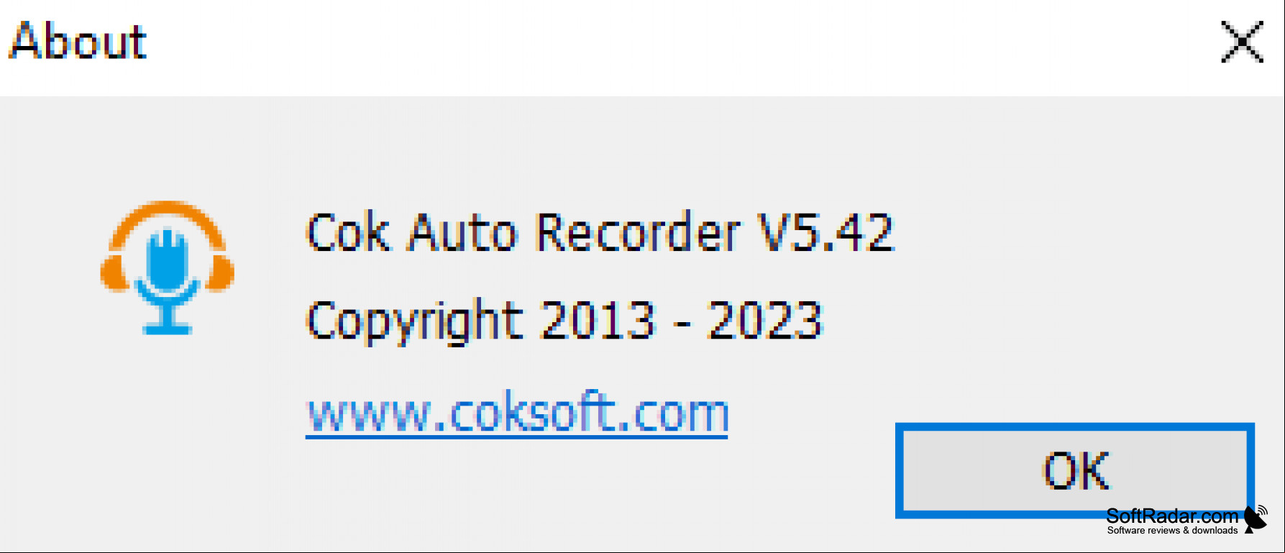
Task: Open the www.coksoft.com link
Action: tap(517, 414)
